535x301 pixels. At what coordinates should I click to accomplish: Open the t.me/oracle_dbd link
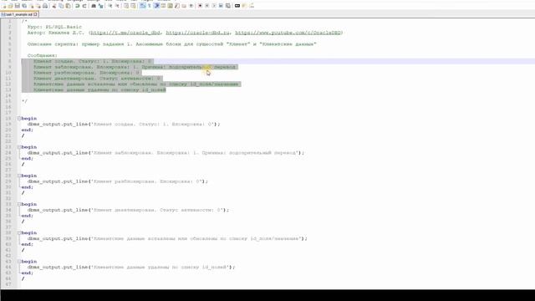(125, 33)
